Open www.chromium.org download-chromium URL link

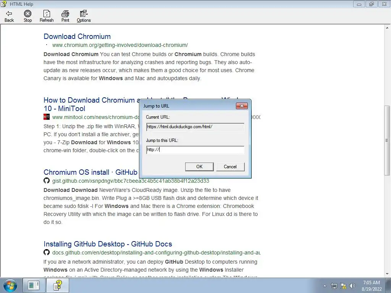pos(120,45)
